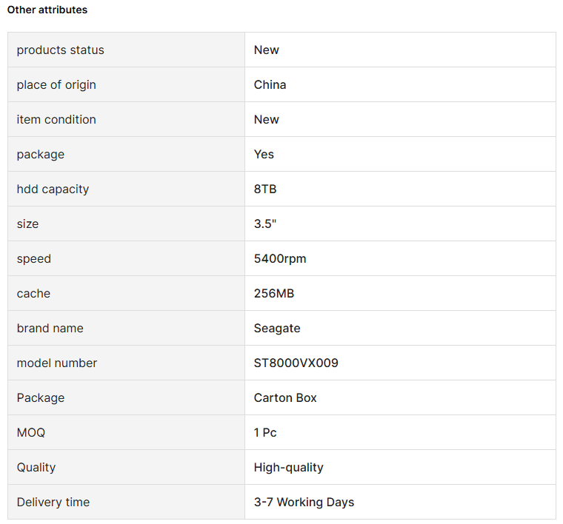Click the 'item condition' row label
The width and height of the screenshot is (563, 524).
click(x=56, y=120)
